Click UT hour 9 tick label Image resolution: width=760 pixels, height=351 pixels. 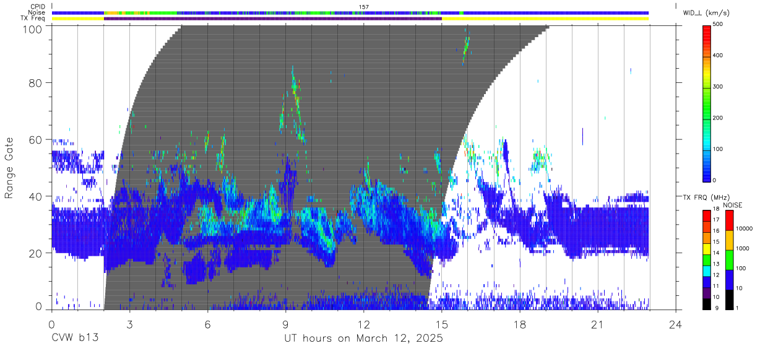coord(286,324)
